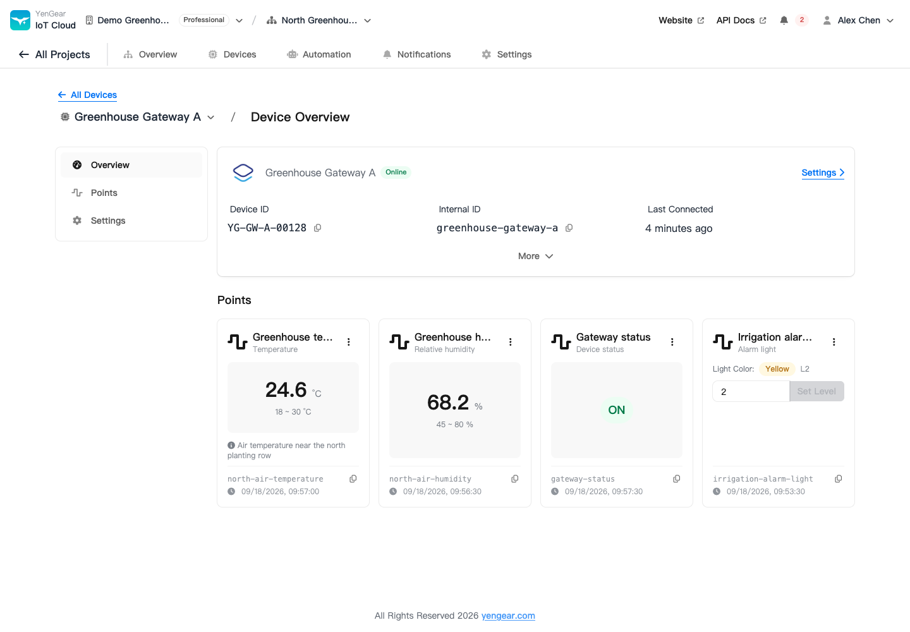Click the Set Level button
The height and width of the screenshot is (632, 910).
pos(816,391)
